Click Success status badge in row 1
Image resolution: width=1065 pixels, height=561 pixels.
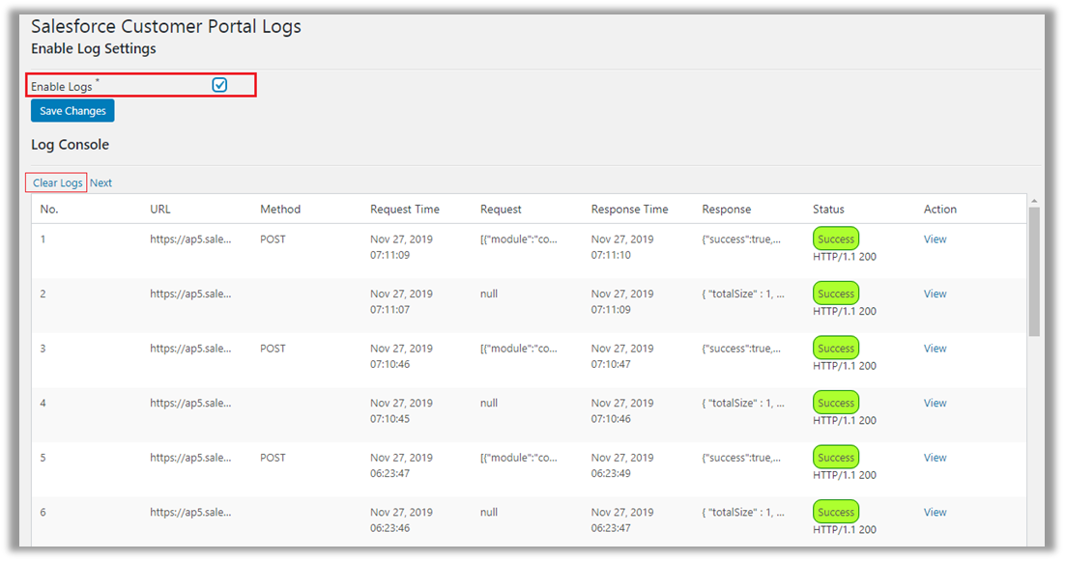pos(836,239)
